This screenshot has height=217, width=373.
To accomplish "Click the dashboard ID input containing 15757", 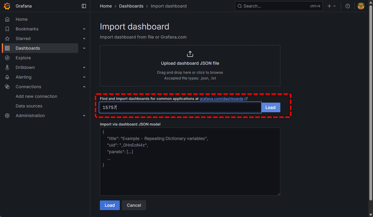I will 180,107.
